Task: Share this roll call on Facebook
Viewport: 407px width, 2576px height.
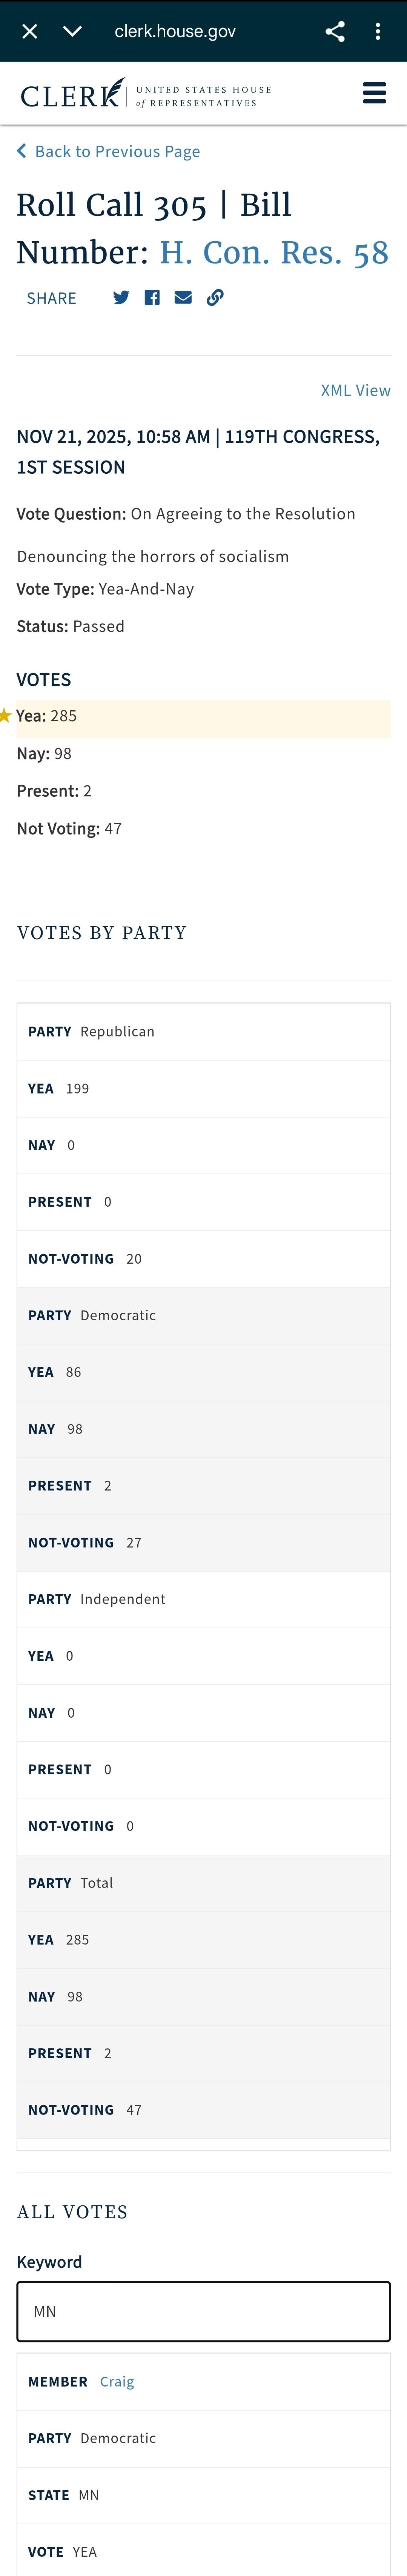Action: pyautogui.click(x=152, y=298)
